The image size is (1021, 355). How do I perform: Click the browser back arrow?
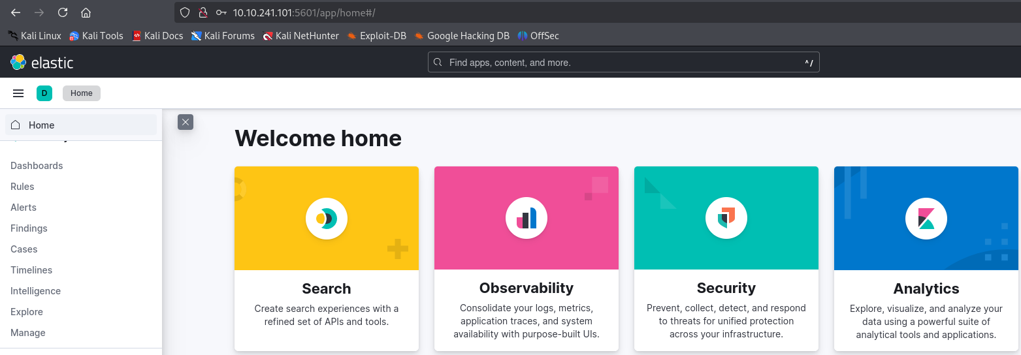point(16,12)
